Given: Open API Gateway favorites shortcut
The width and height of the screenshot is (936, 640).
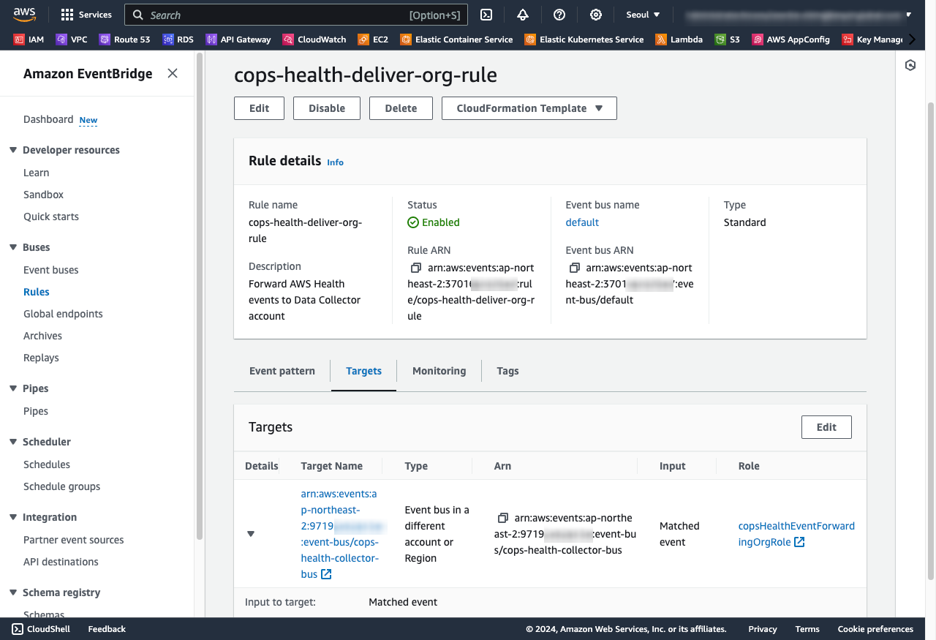Looking at the screenshot, I should 238,39.
